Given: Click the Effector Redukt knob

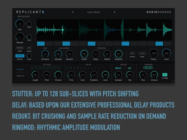Looking at the screenshot, I should click(x=107, y=54).
